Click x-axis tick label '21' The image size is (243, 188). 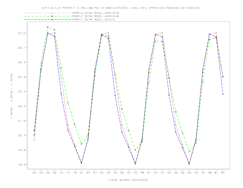[81, 173]
